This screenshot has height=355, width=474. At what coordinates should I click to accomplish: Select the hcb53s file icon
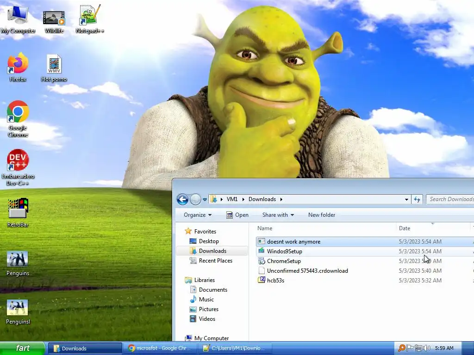(261, 280)
